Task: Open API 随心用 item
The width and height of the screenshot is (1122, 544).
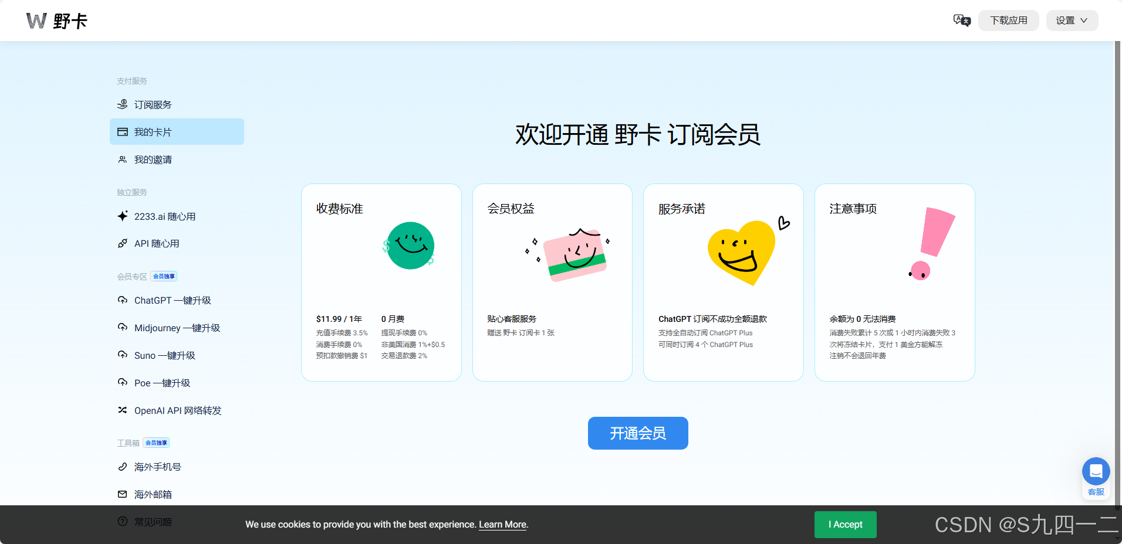Action: [177, 243]
